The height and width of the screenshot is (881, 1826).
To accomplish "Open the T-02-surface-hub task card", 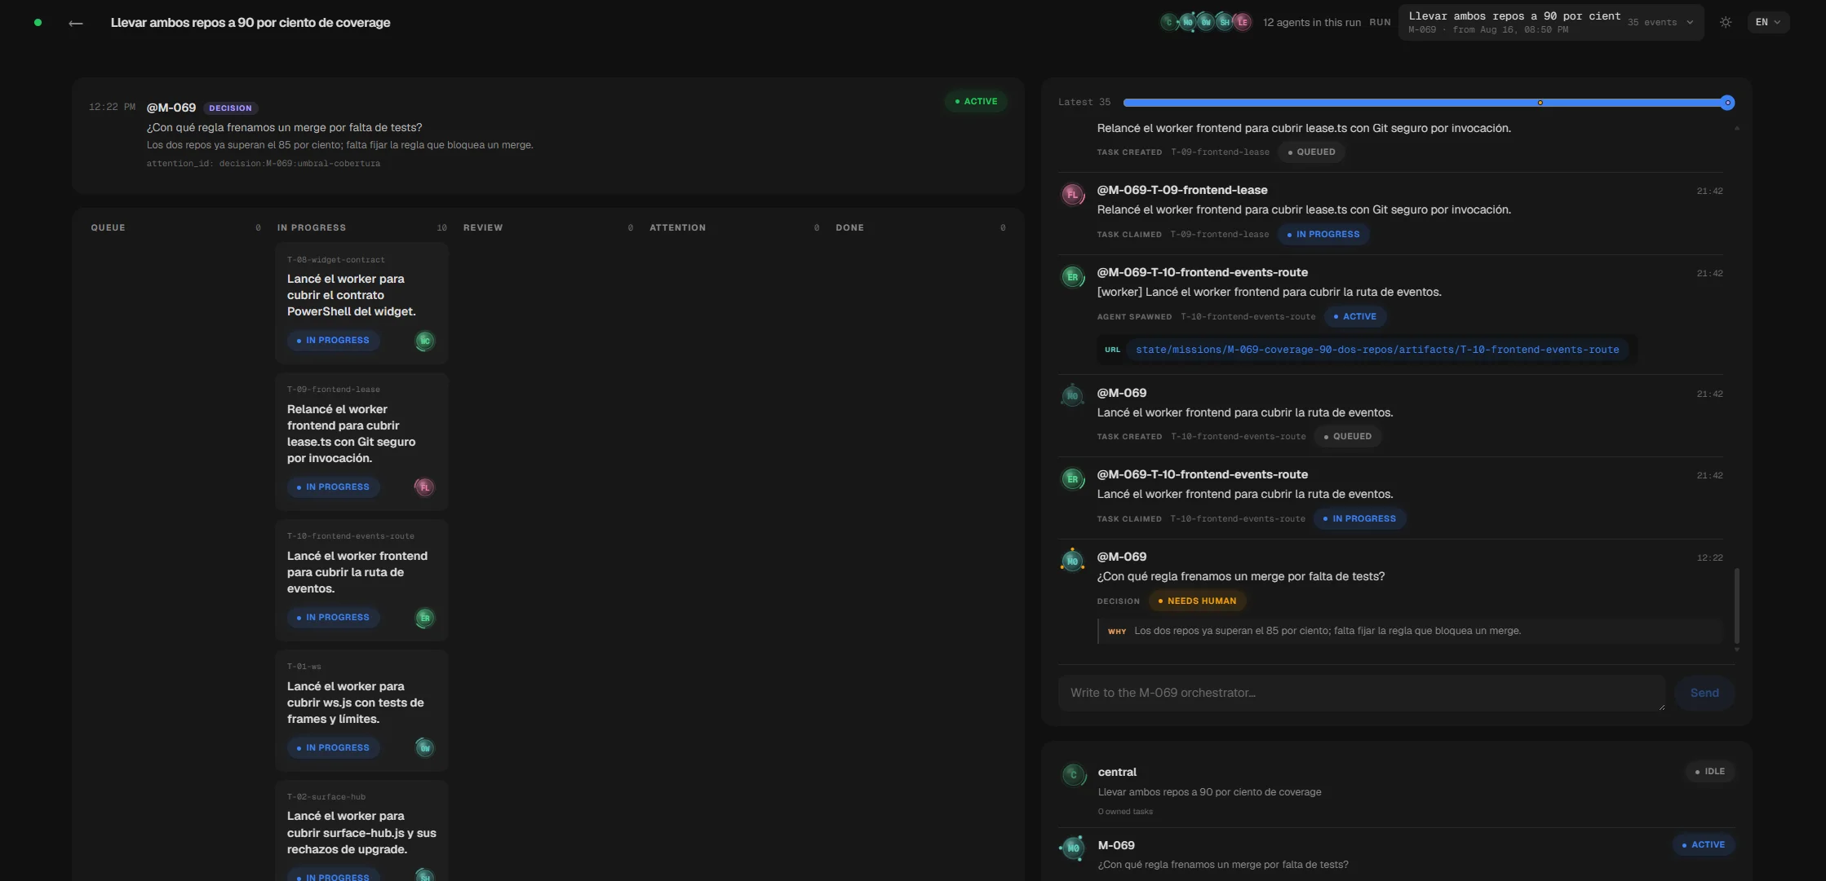I will click(361, 831).
